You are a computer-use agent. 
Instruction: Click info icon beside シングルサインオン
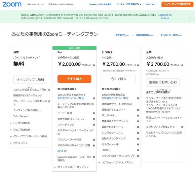[x=138, y=133]
